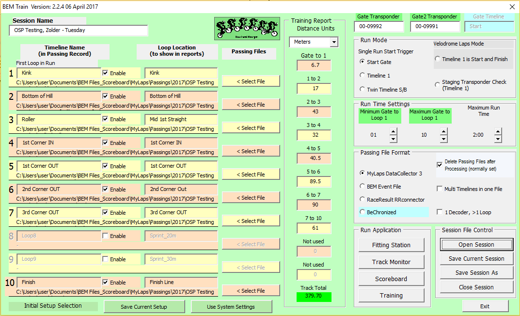
Task: Toggle Enable checkbox for Finish timeline
Action: pyautogui.click(x=105, y=282)
